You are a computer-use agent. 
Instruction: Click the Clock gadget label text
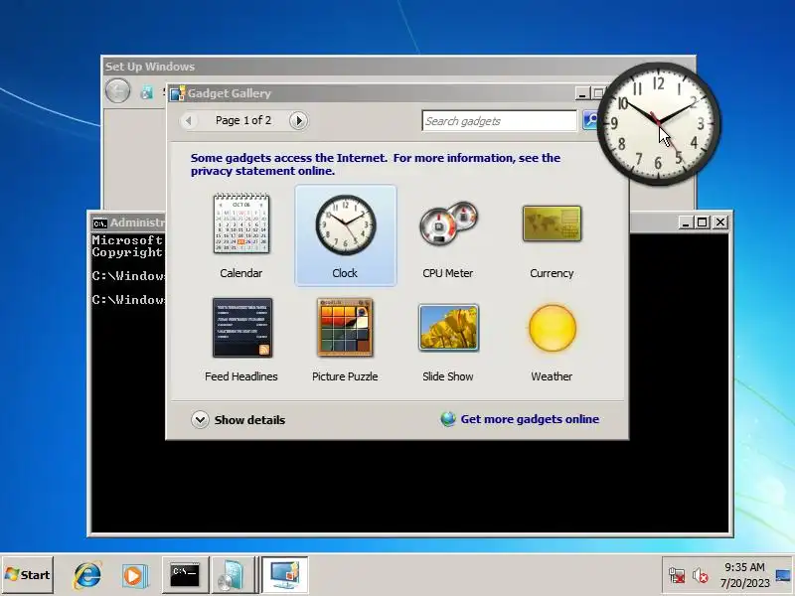[x=345, y=273]
